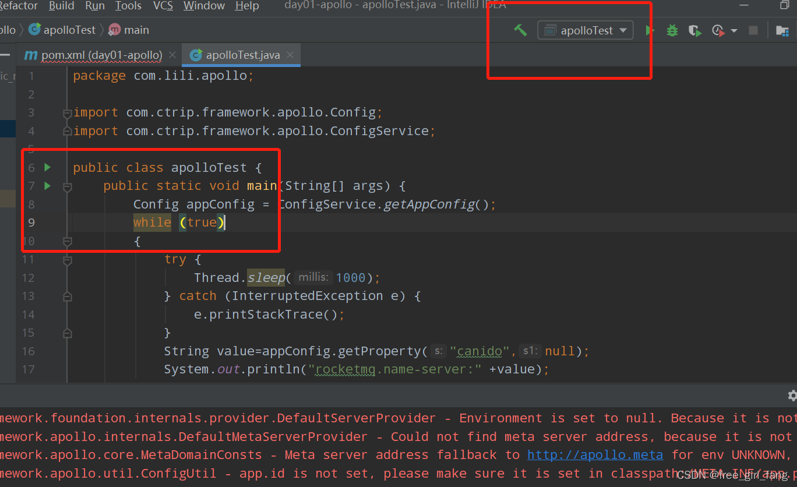Click 'getAppConfig' method call on line 8
797x487 pixels.
[429, 204]
